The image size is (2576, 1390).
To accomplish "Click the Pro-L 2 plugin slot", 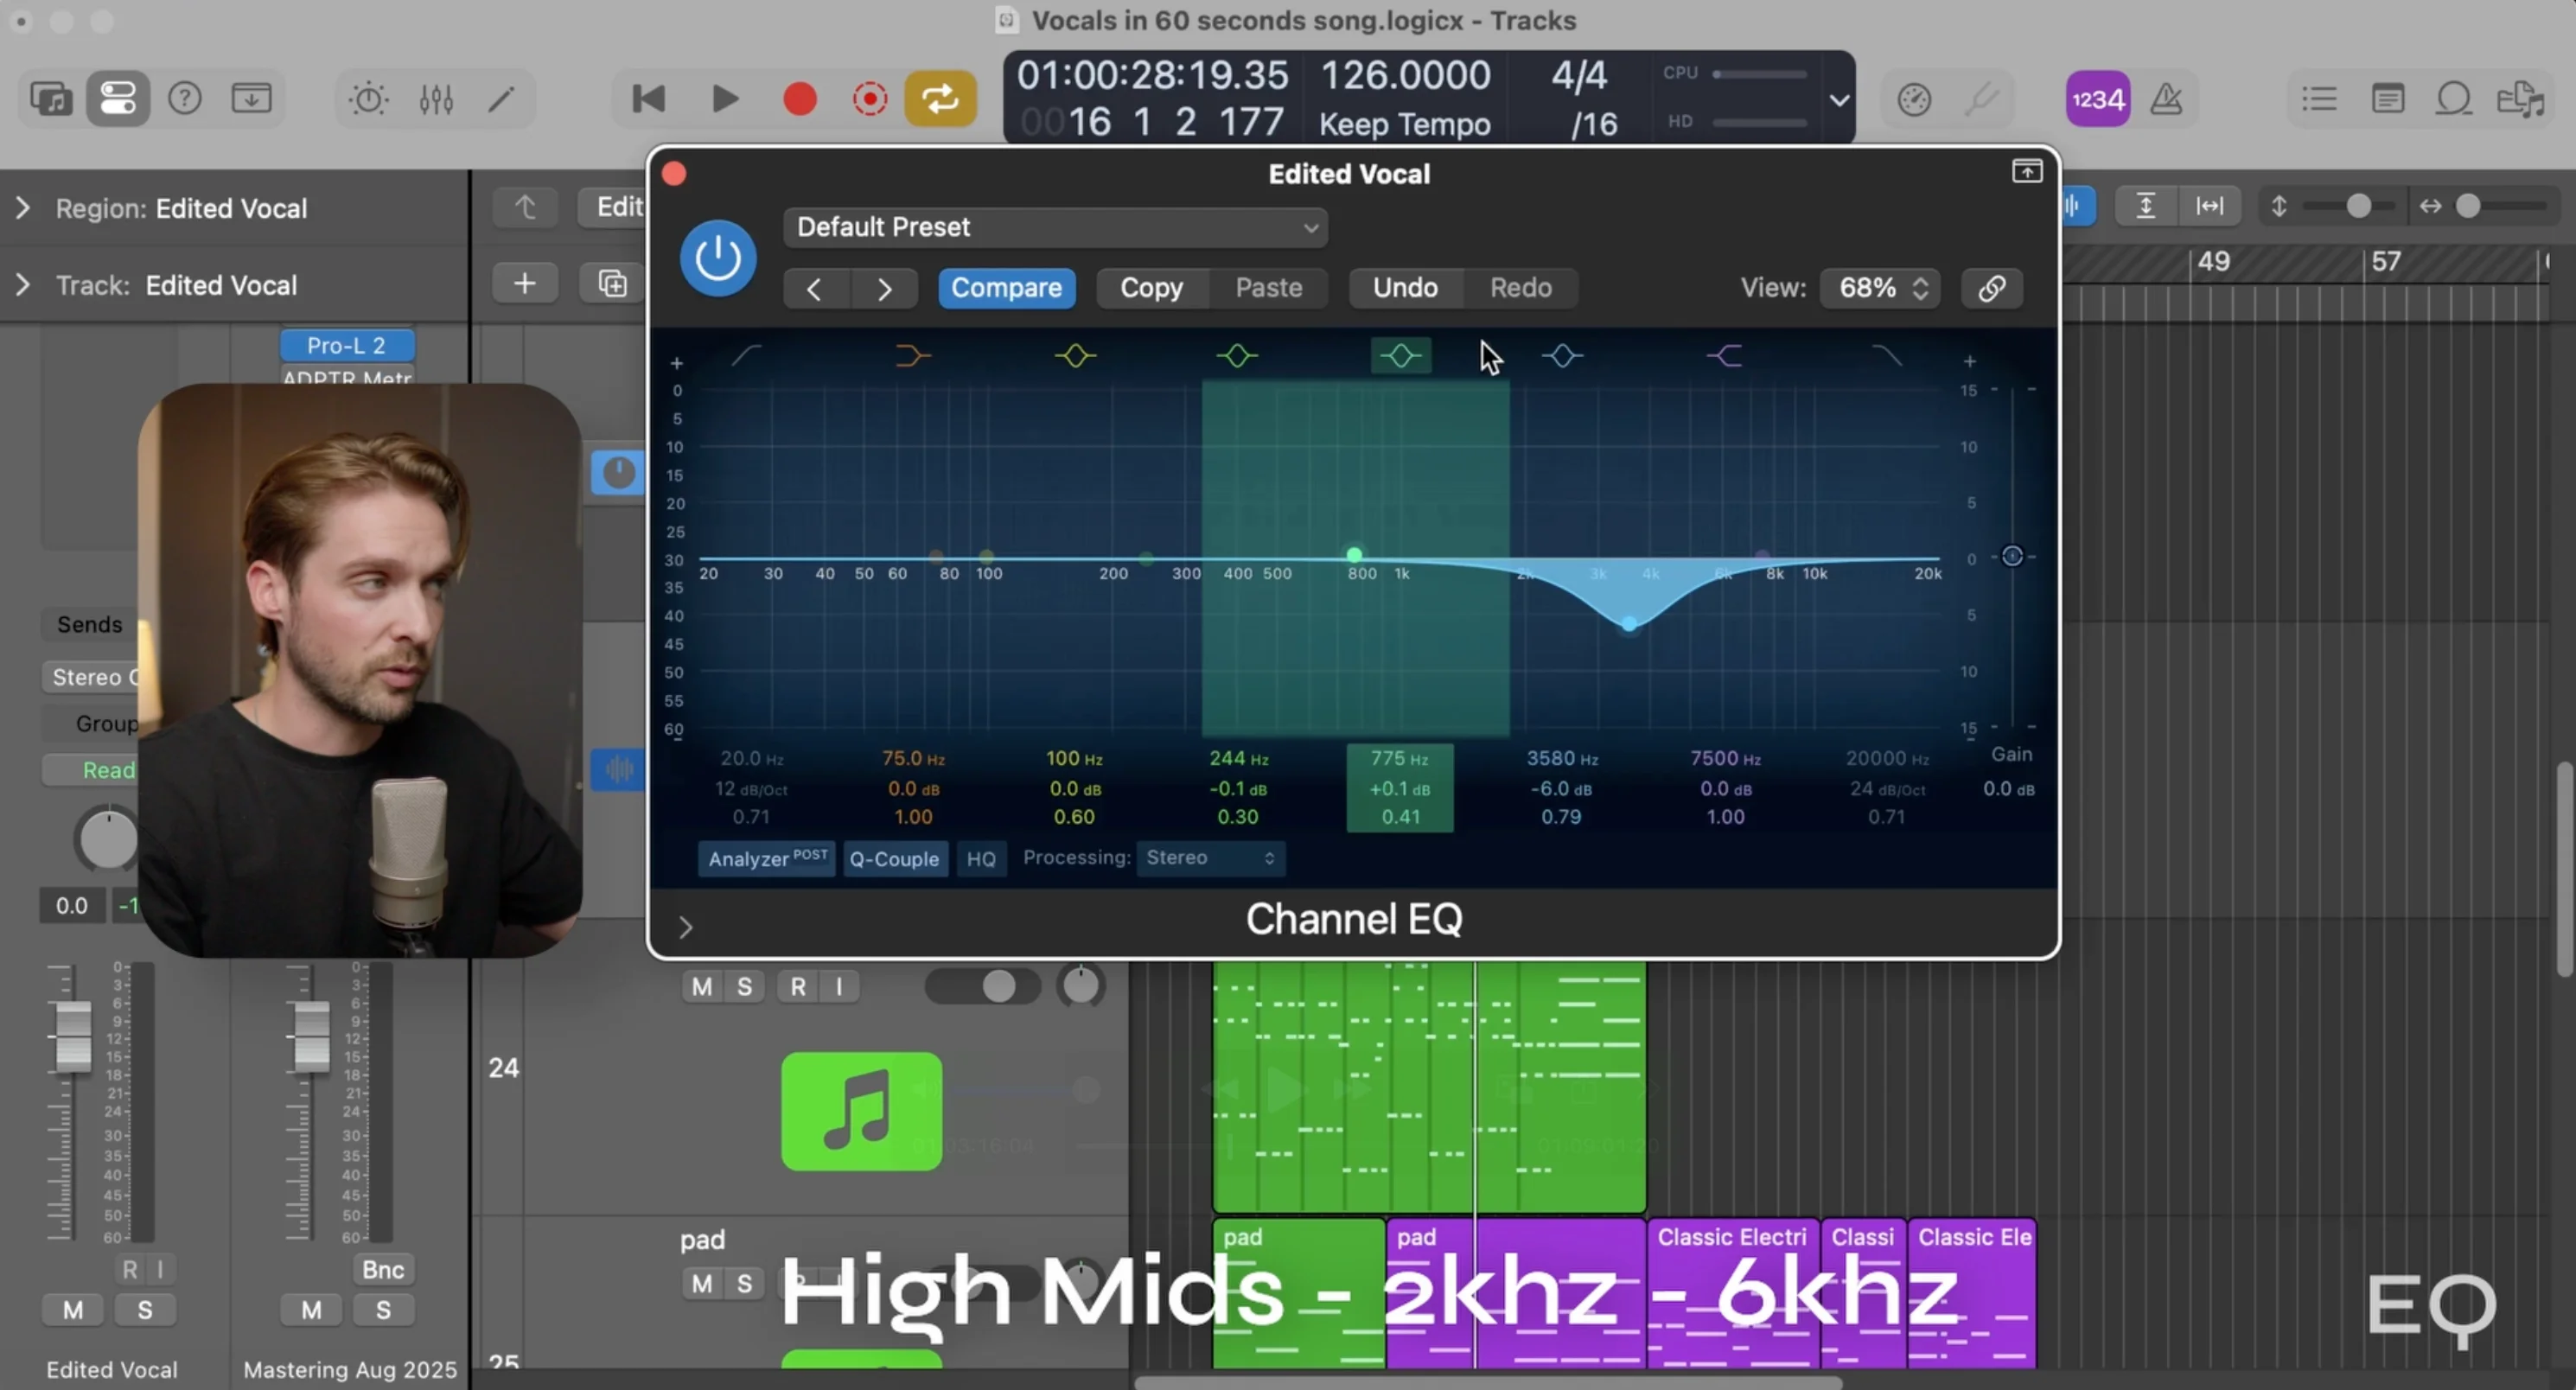I will pos(346,345).
